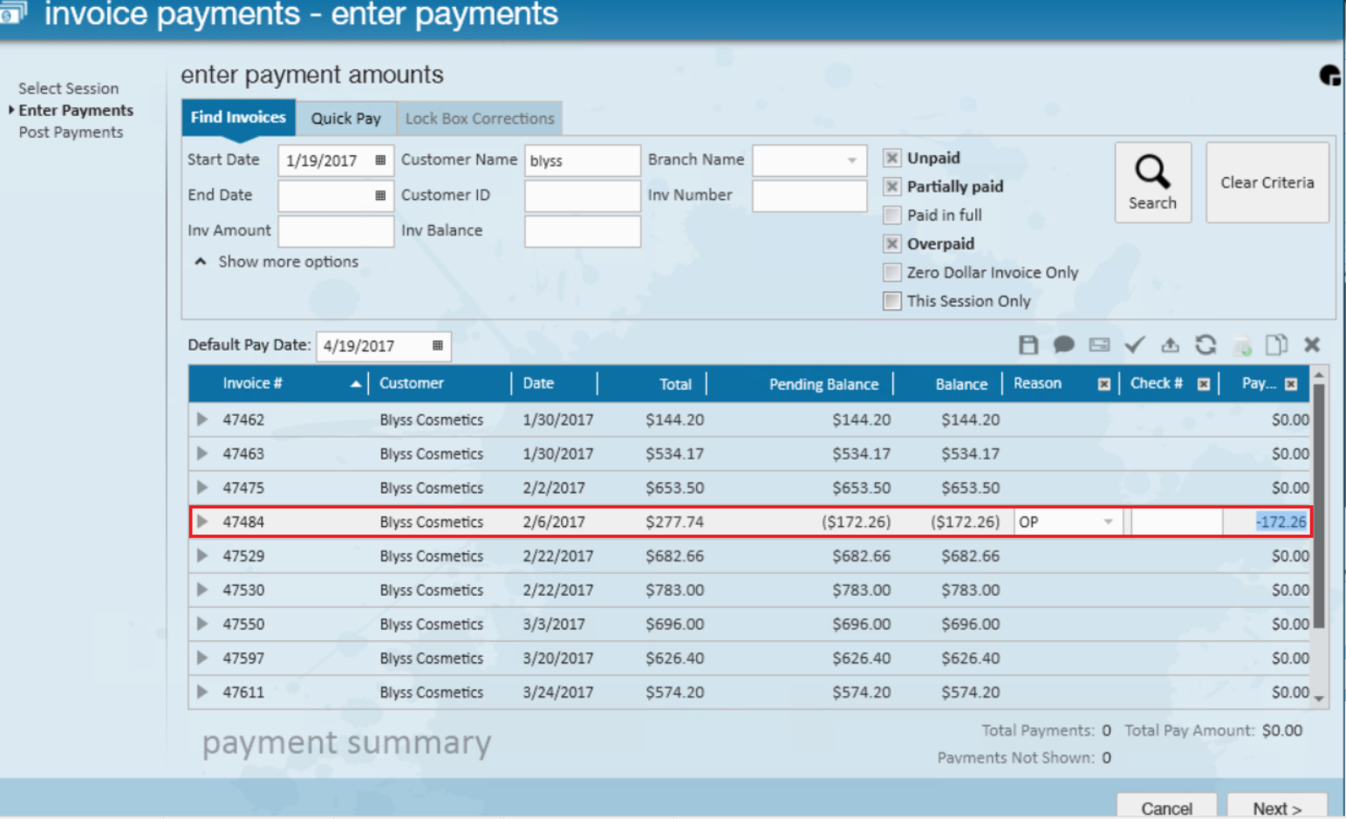This screenshot has width=1346, height=819.
Task: Click the Check # cell for invoice 47484
Action: 1177,522
